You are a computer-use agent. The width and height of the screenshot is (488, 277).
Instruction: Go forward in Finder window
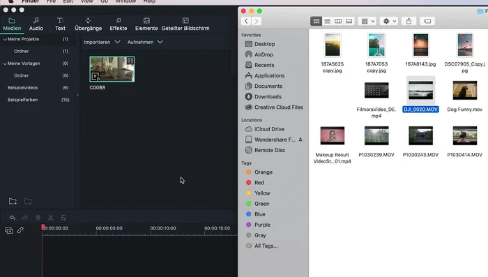(x=257, y=21)
